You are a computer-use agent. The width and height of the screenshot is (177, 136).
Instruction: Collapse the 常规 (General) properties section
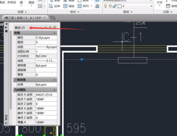54,33
